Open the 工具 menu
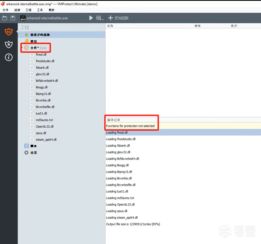261x244 pixels. point(40,10)
